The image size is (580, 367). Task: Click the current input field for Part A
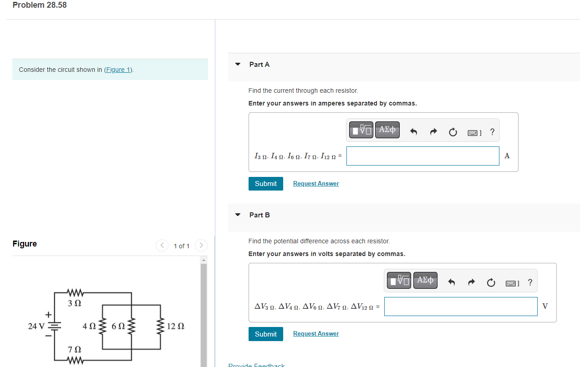point(422,156)
